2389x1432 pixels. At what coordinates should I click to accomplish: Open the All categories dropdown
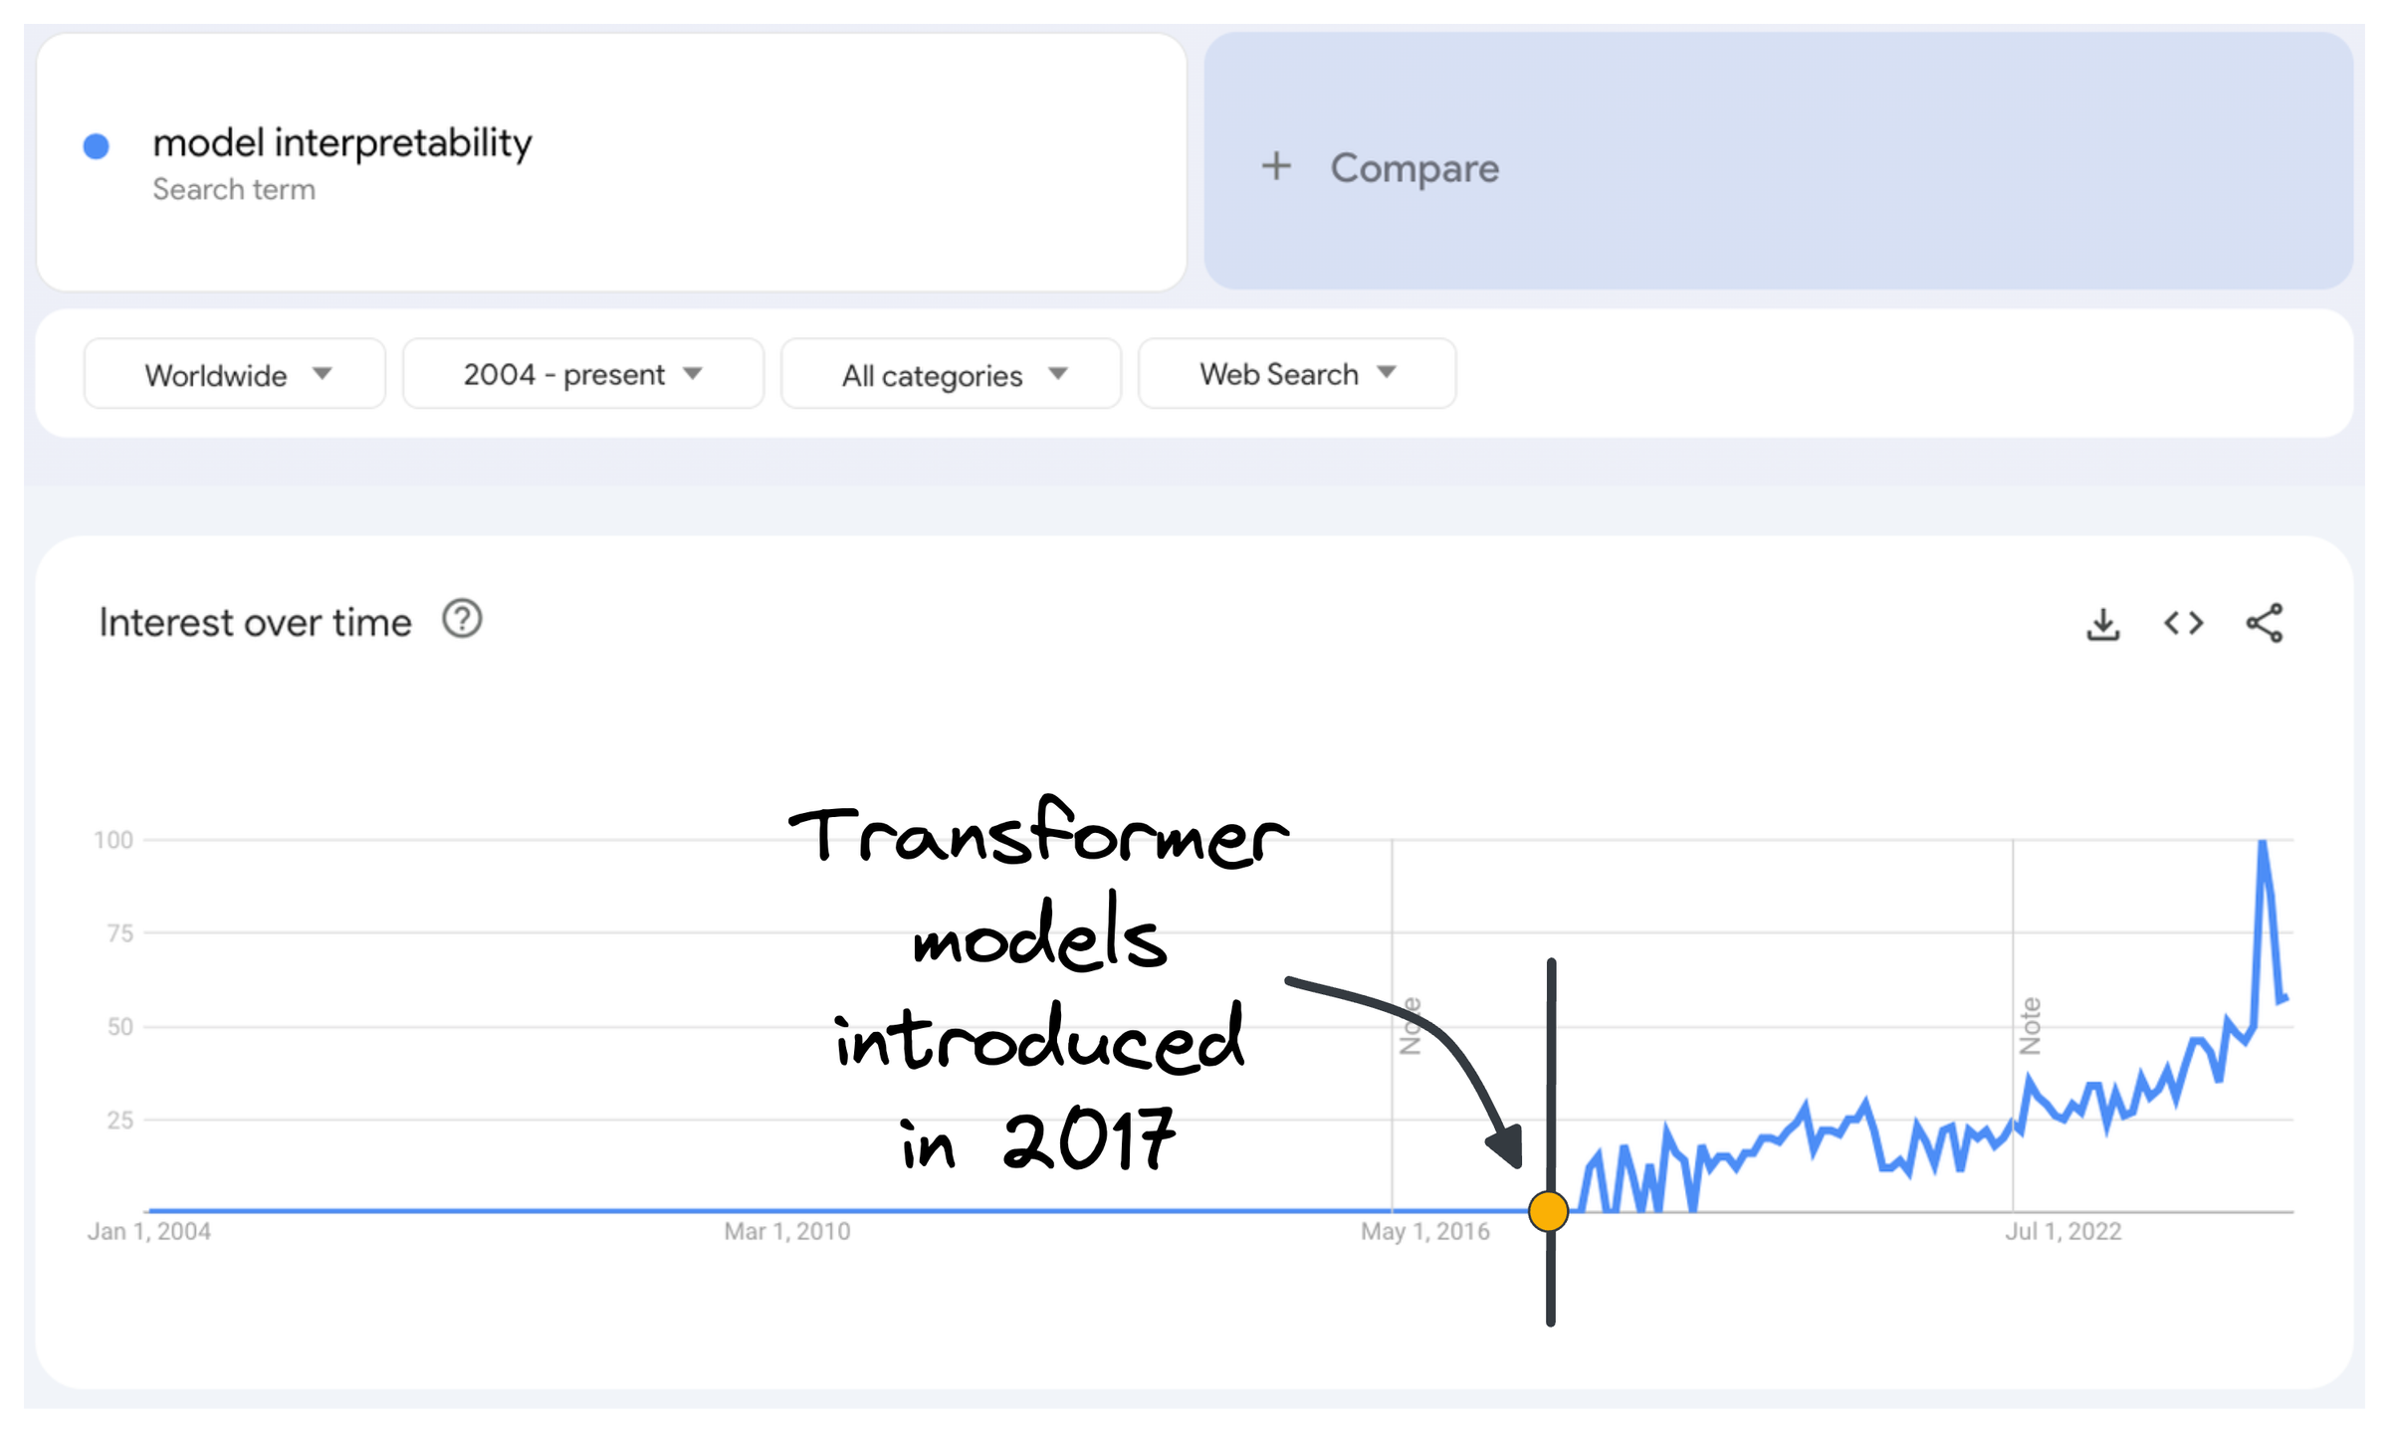(x=949, y=374)
